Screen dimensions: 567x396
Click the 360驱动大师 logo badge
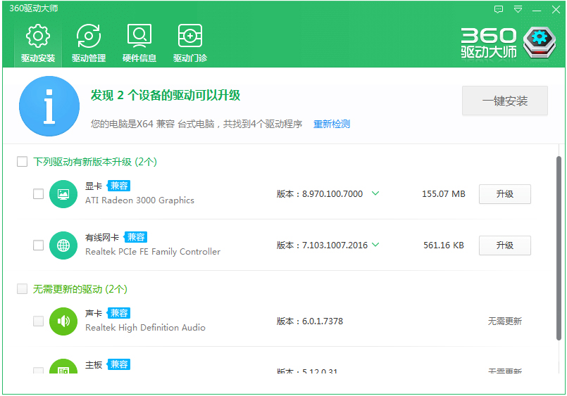click(540, 43)
